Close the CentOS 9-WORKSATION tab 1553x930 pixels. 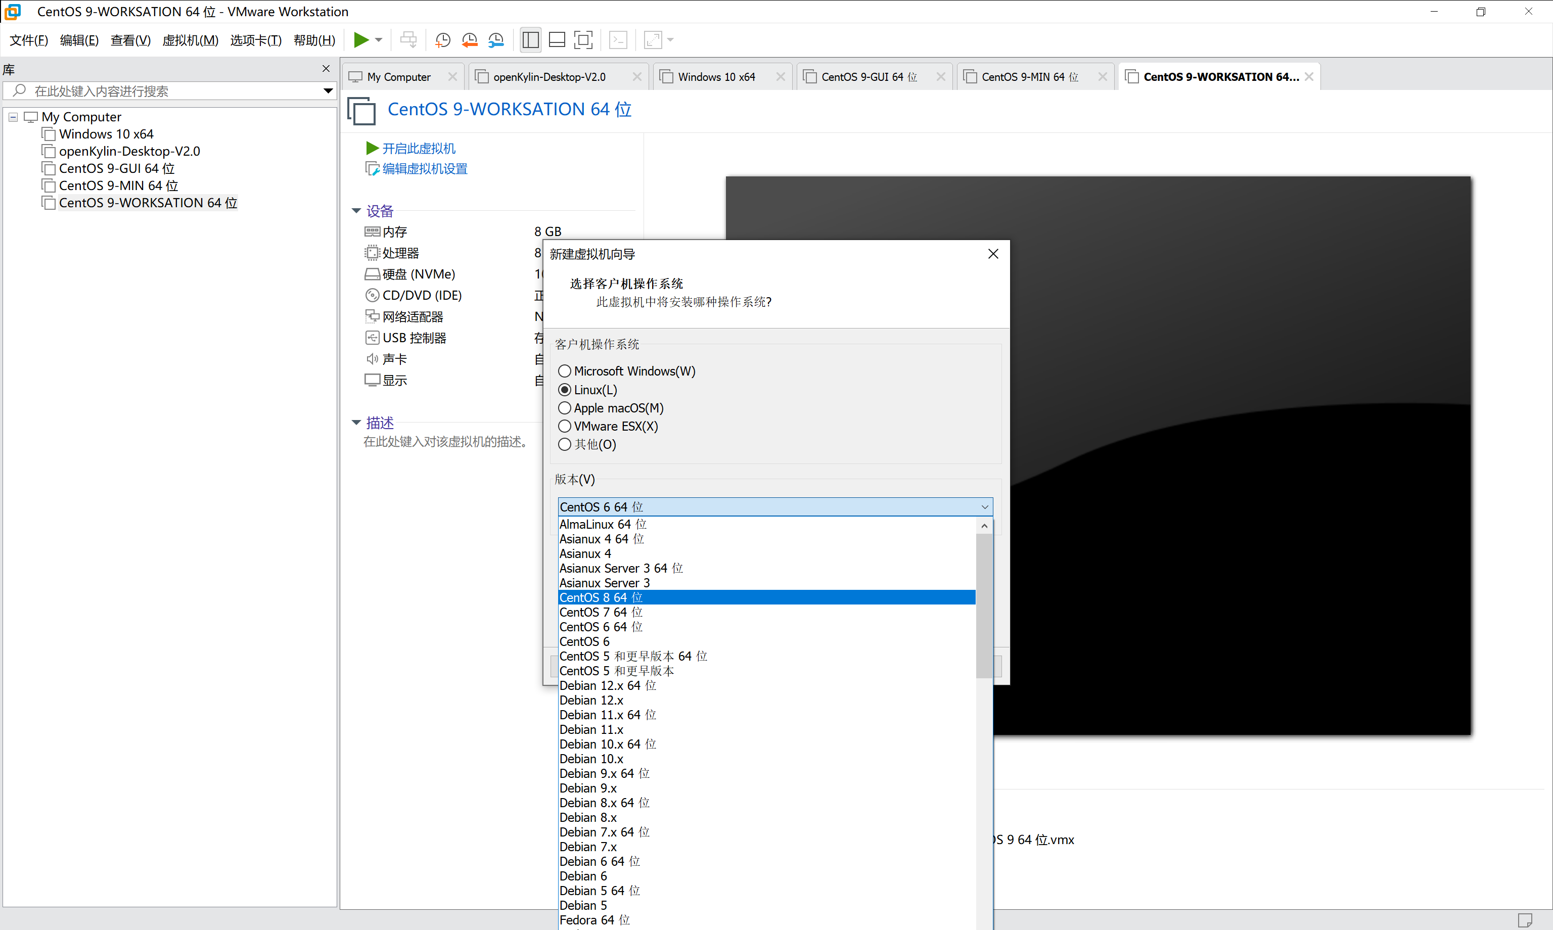pyautogui.click(x=1309, y=76)
